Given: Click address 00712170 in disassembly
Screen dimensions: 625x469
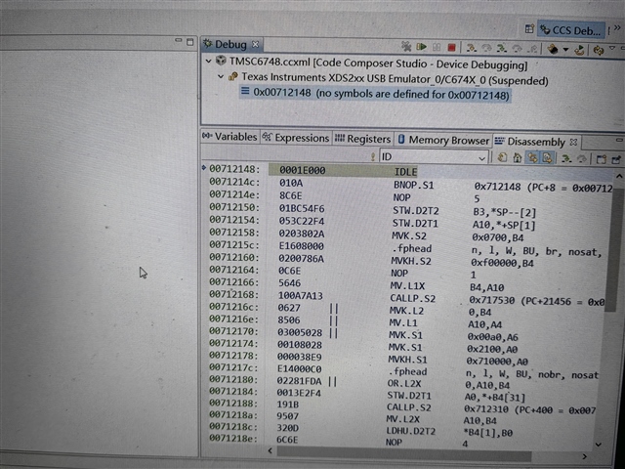Looking at the screenshot, I should click(x=233, y=331).
